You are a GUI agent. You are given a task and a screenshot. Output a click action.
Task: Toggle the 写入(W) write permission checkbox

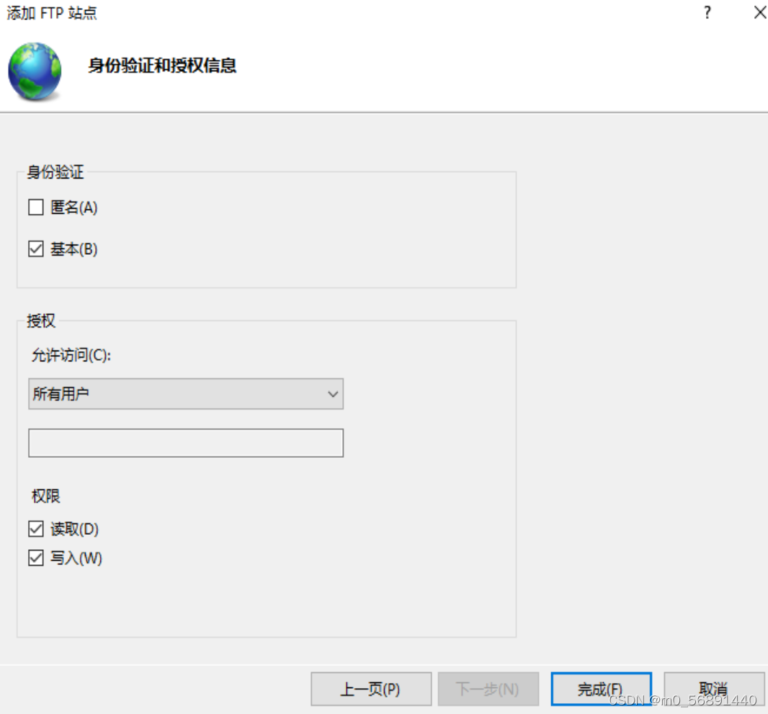tap(36, 557)
